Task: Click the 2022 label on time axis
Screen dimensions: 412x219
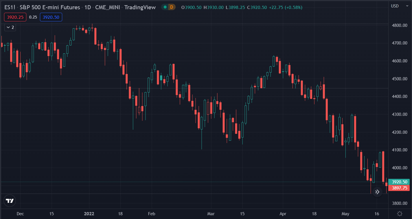Action: [89, 214]
